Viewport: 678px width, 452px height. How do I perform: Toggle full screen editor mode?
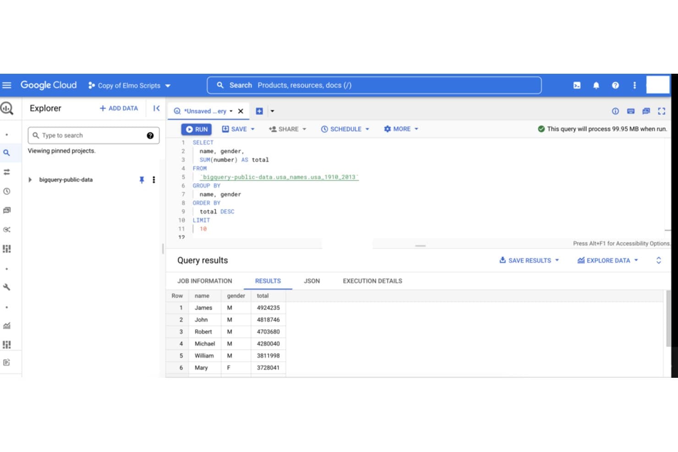point(662,111)
